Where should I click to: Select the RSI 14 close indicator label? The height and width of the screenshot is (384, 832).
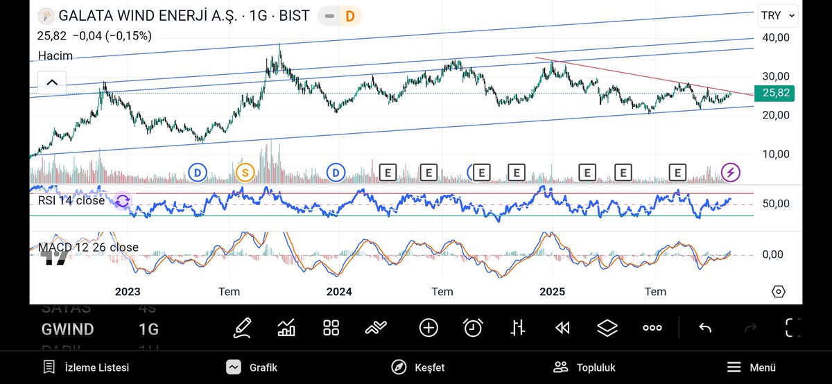click(x=71, y=200)
